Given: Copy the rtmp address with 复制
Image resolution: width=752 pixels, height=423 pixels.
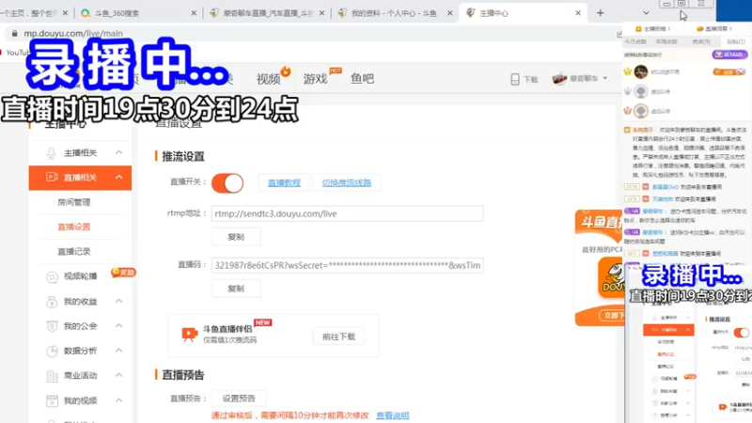Looking at the screenshot, I should pyautogui.click(x=236, y=237).
